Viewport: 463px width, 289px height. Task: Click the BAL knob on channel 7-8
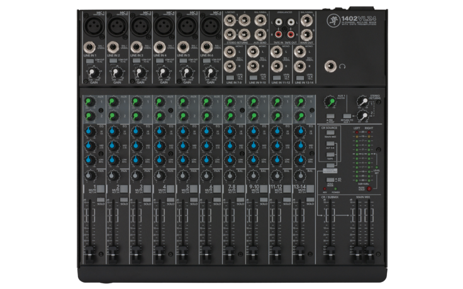pyautogui.click(x=230, y=176)
